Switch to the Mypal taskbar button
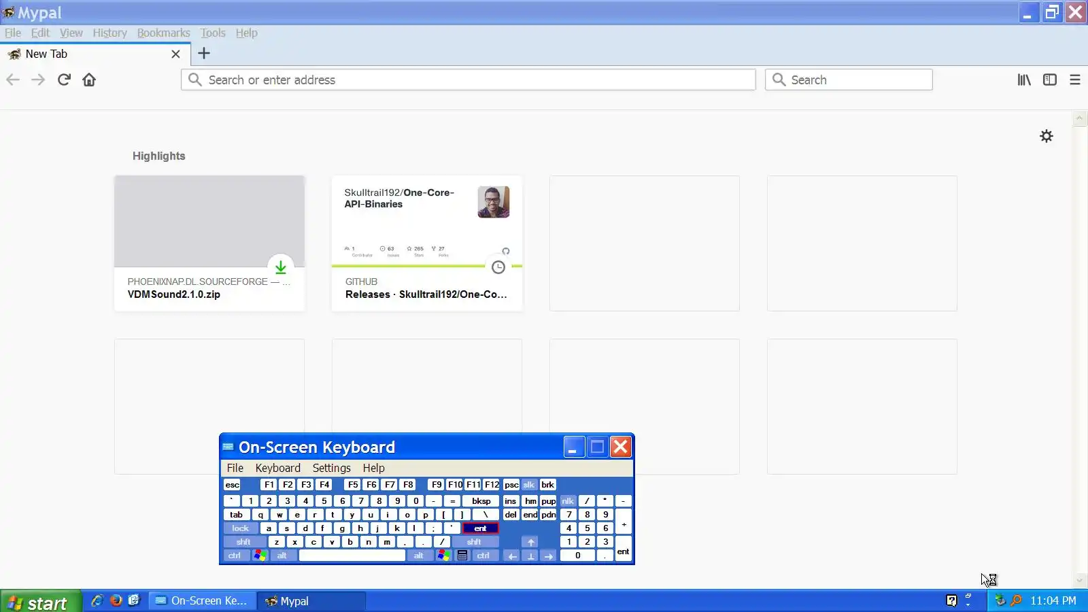Viewport: 1088px width, 612px height. click(x=312, y=601)
